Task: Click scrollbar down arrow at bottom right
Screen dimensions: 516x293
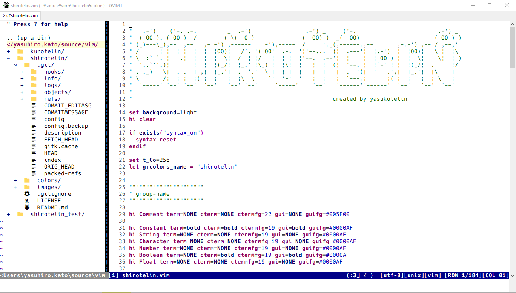Action: 513,276
